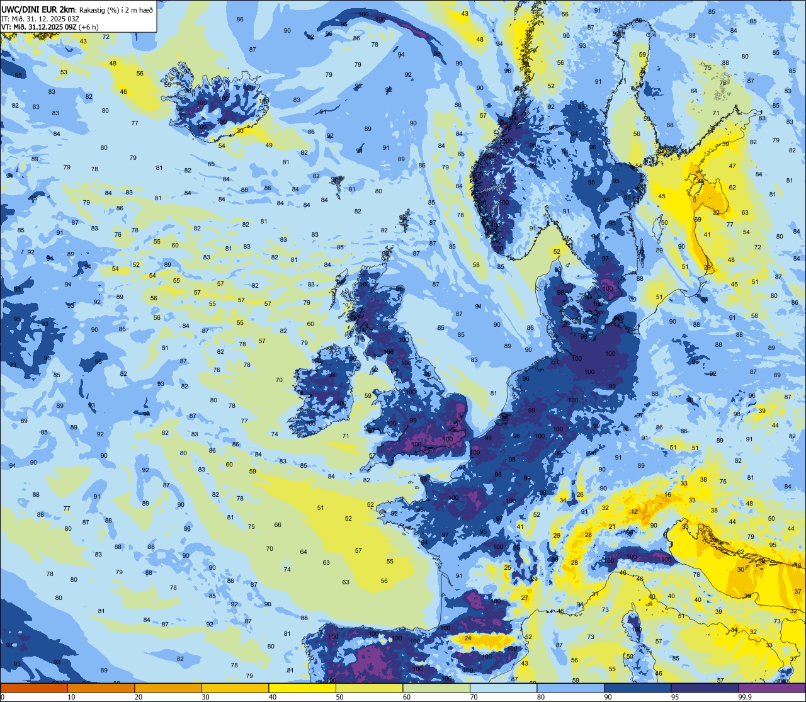806x702 pixels.
Task: Select the dark blue 90–95 legend swatch
Action: (x=637, y=688)
